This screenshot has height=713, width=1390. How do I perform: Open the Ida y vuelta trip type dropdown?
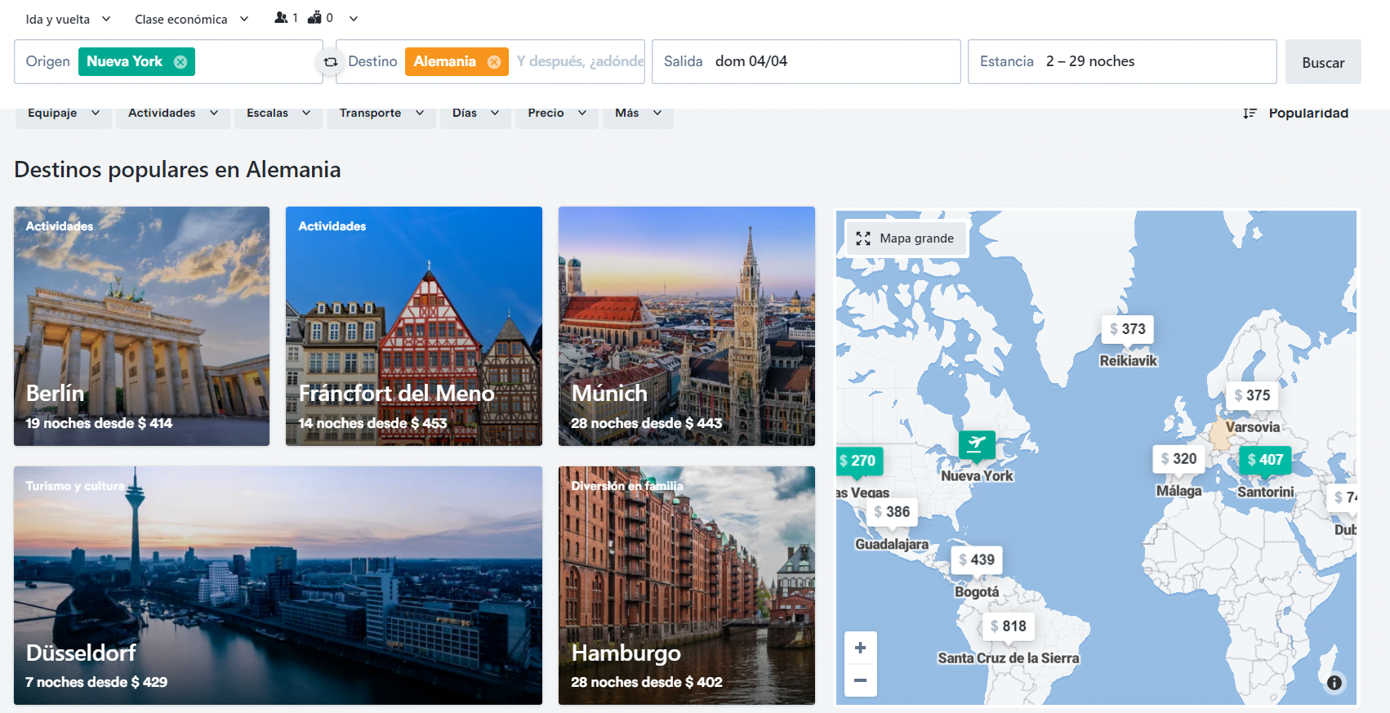[68, 19]
